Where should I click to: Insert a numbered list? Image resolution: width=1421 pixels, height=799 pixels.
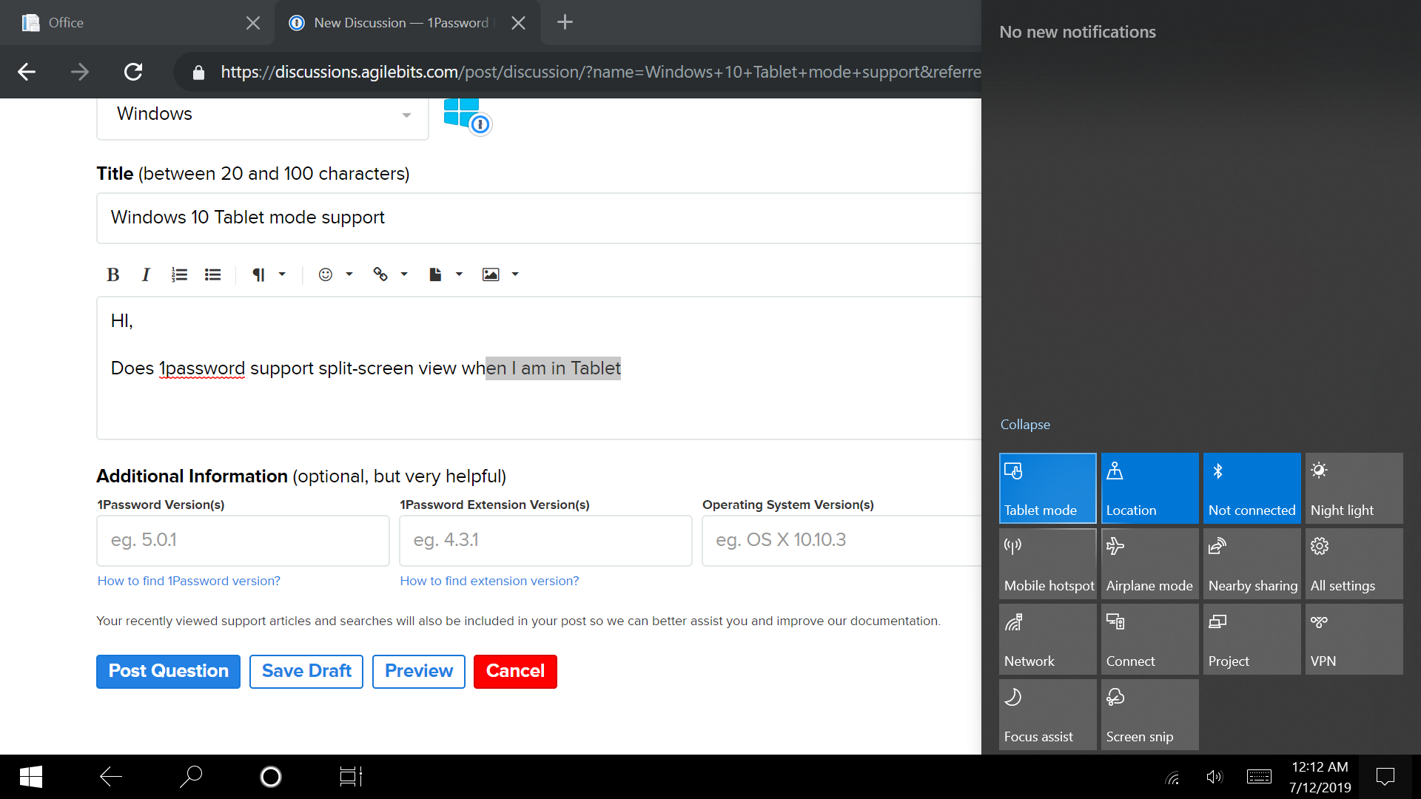[179, 274]
